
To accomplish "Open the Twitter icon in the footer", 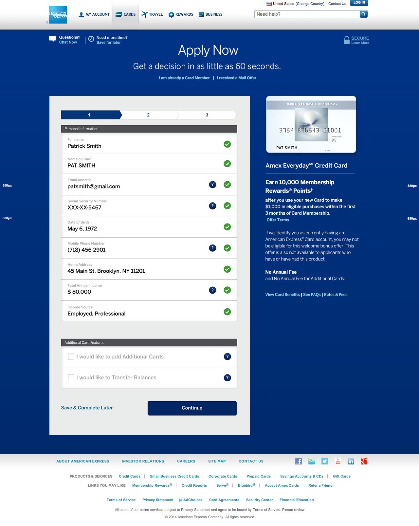I will tap(325, 461).
